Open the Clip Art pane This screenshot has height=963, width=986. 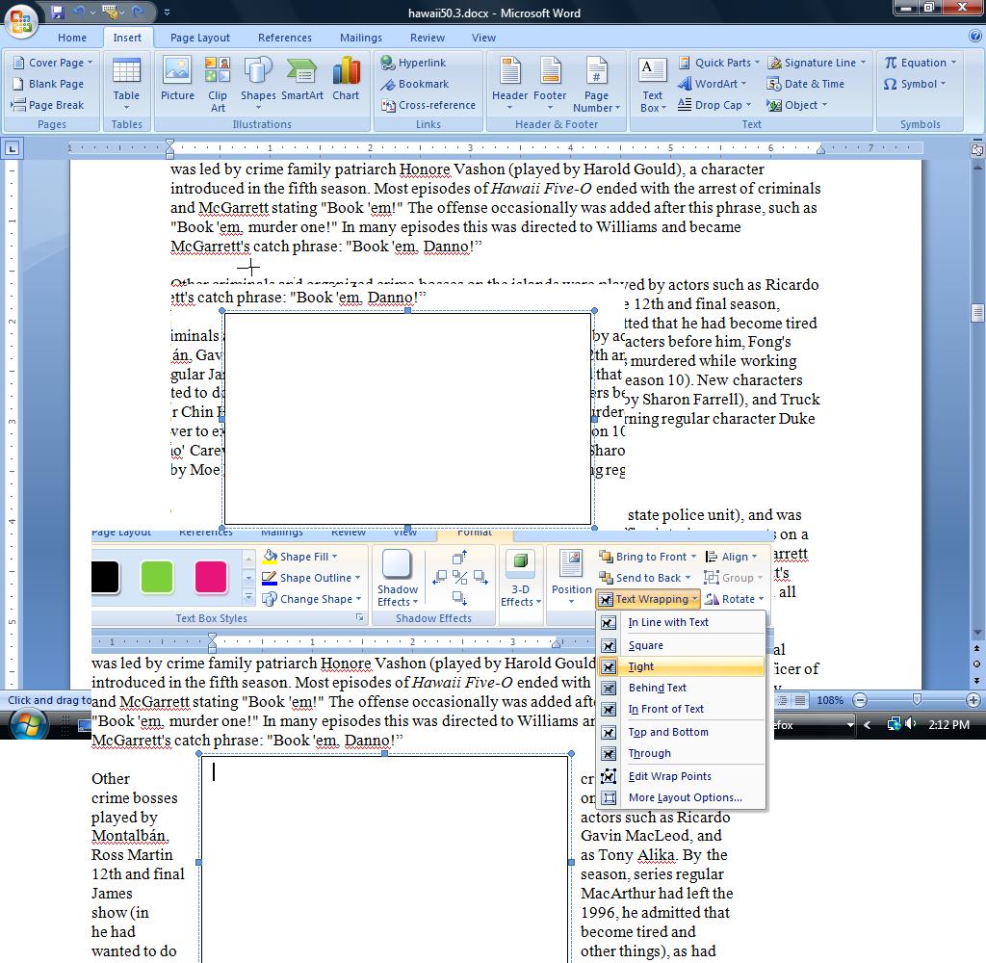[218, 85]
